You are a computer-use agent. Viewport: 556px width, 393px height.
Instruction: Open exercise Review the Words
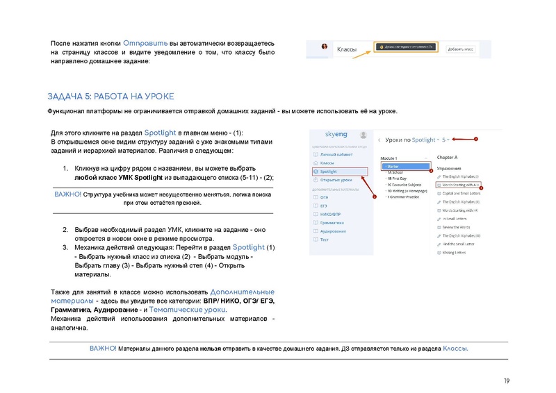457,228
